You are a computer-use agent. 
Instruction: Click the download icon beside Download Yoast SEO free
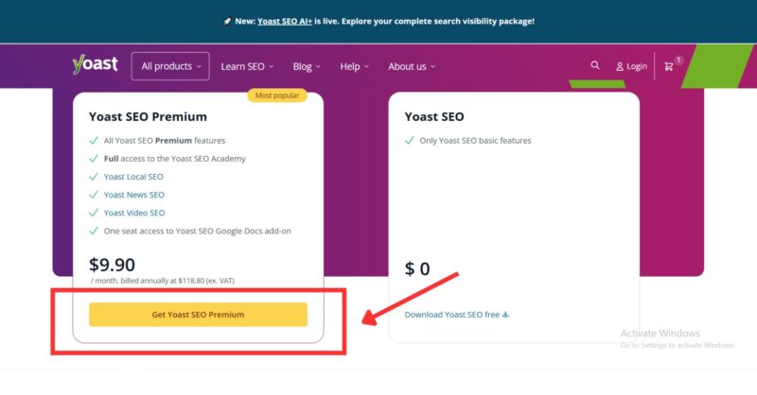point(505,315)
